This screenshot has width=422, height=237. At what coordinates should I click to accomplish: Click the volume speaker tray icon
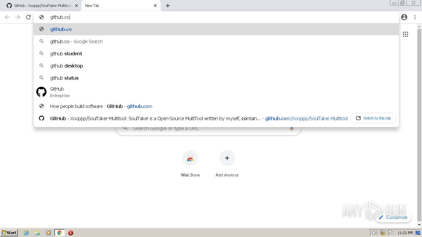[375, 233]
